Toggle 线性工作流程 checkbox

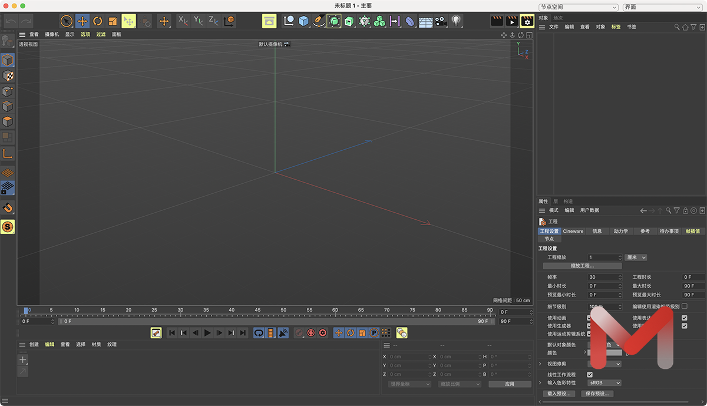pyautogui.click(x=590, y=374)
